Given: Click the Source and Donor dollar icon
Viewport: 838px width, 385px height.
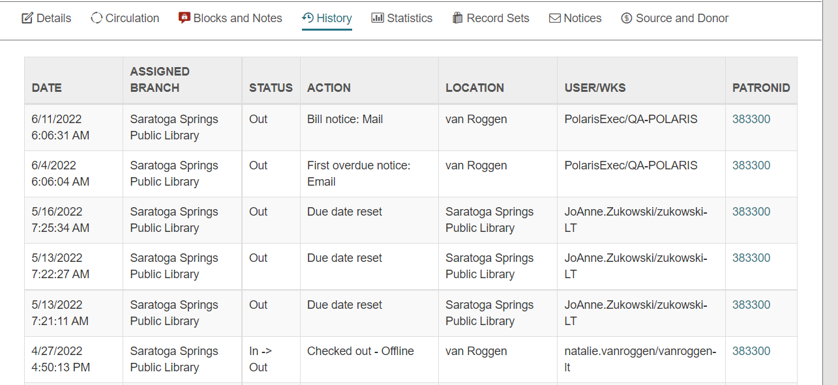Looking at the screenshot, I should [x=627, y=18].
